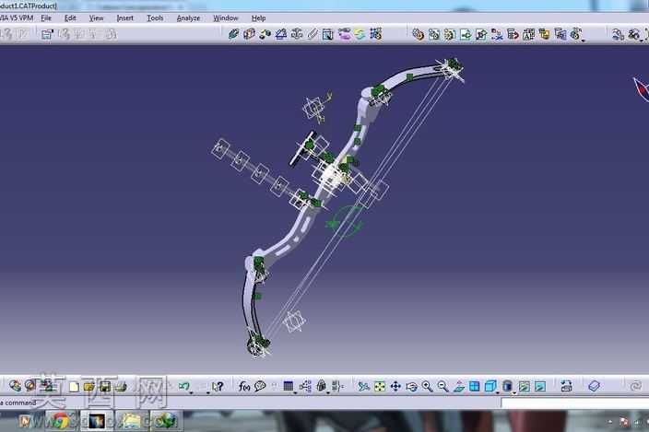Viewport: 649px width, 432px height.
Task: Click the Knowledge Inspector tree icon
Action: point(305,387)
